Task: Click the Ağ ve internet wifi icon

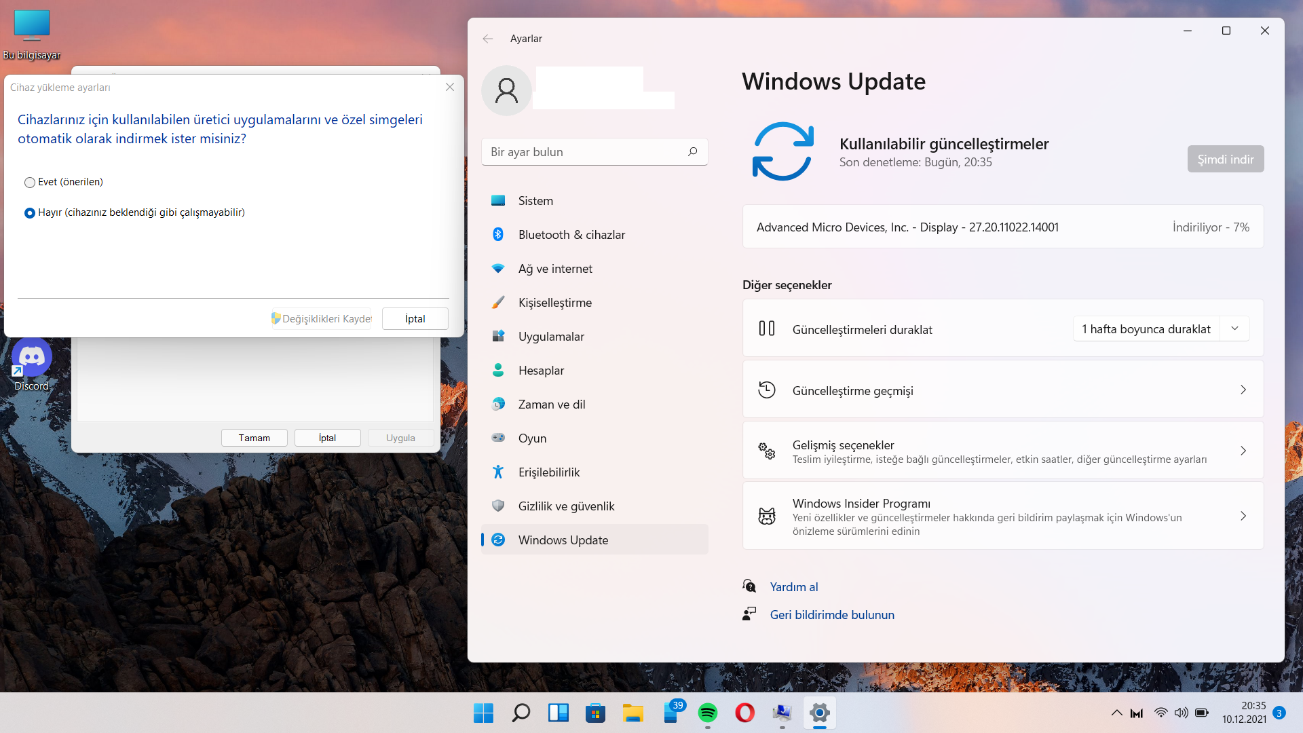Action: coord(498,268)
